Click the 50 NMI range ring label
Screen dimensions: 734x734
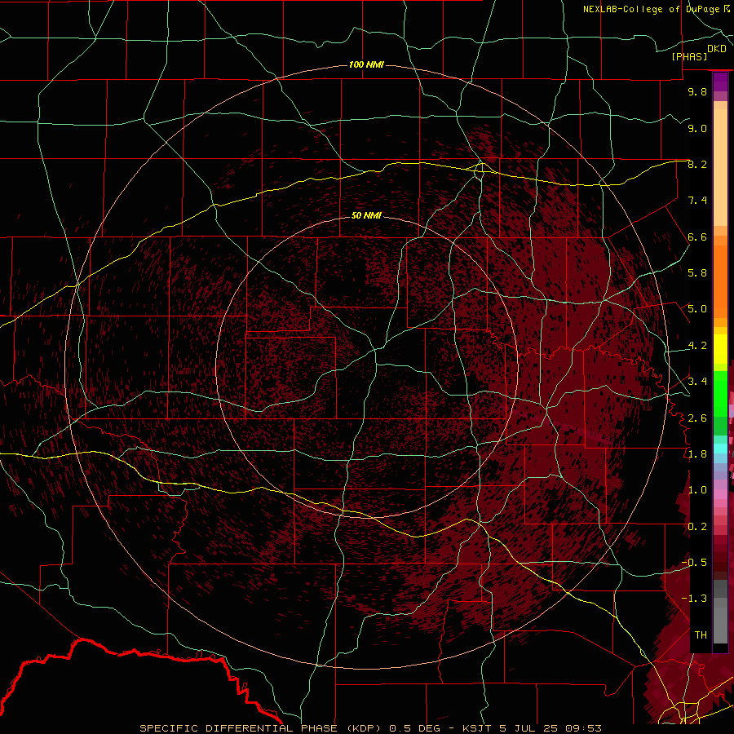(x=366, y=215)
